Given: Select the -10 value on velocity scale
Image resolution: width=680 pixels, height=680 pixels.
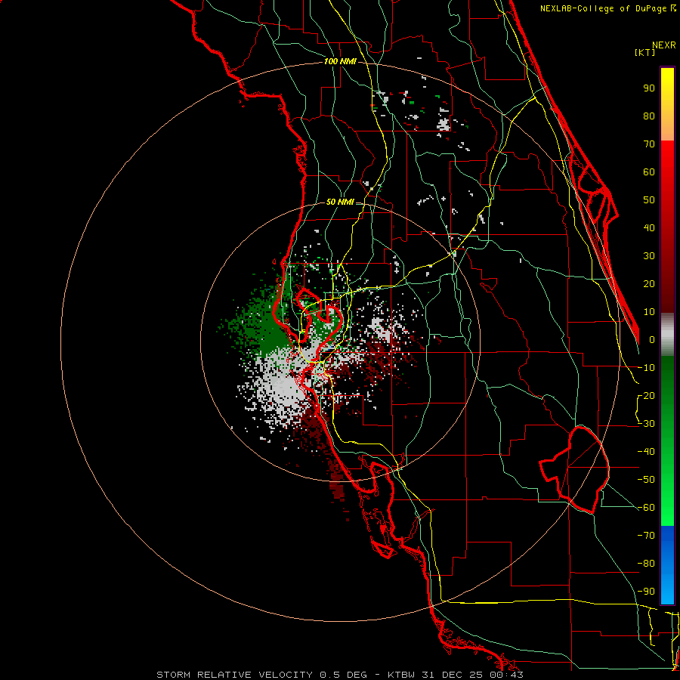Looking at the screenshot, I should click(x=646, y=368).
